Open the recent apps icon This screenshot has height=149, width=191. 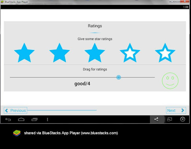[34, 119]
